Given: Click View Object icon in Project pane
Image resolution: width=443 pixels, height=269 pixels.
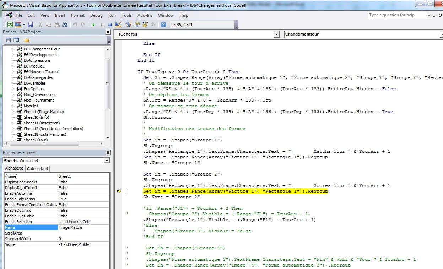Looking at the screenshot, I should tap(16, 40).
